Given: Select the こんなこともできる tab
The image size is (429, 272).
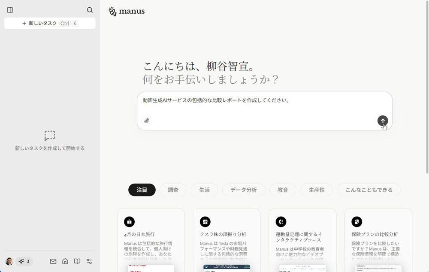Looking at the screenshot, I should pos(369,190).
